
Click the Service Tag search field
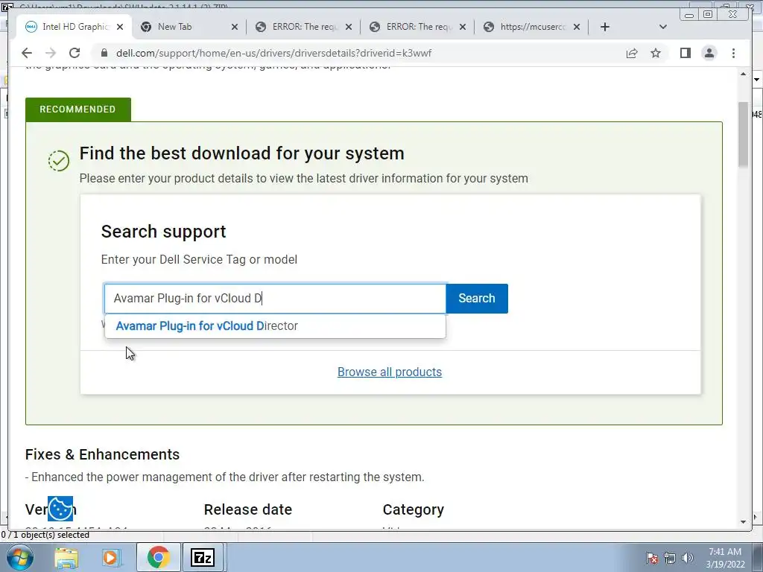(275, 298)
